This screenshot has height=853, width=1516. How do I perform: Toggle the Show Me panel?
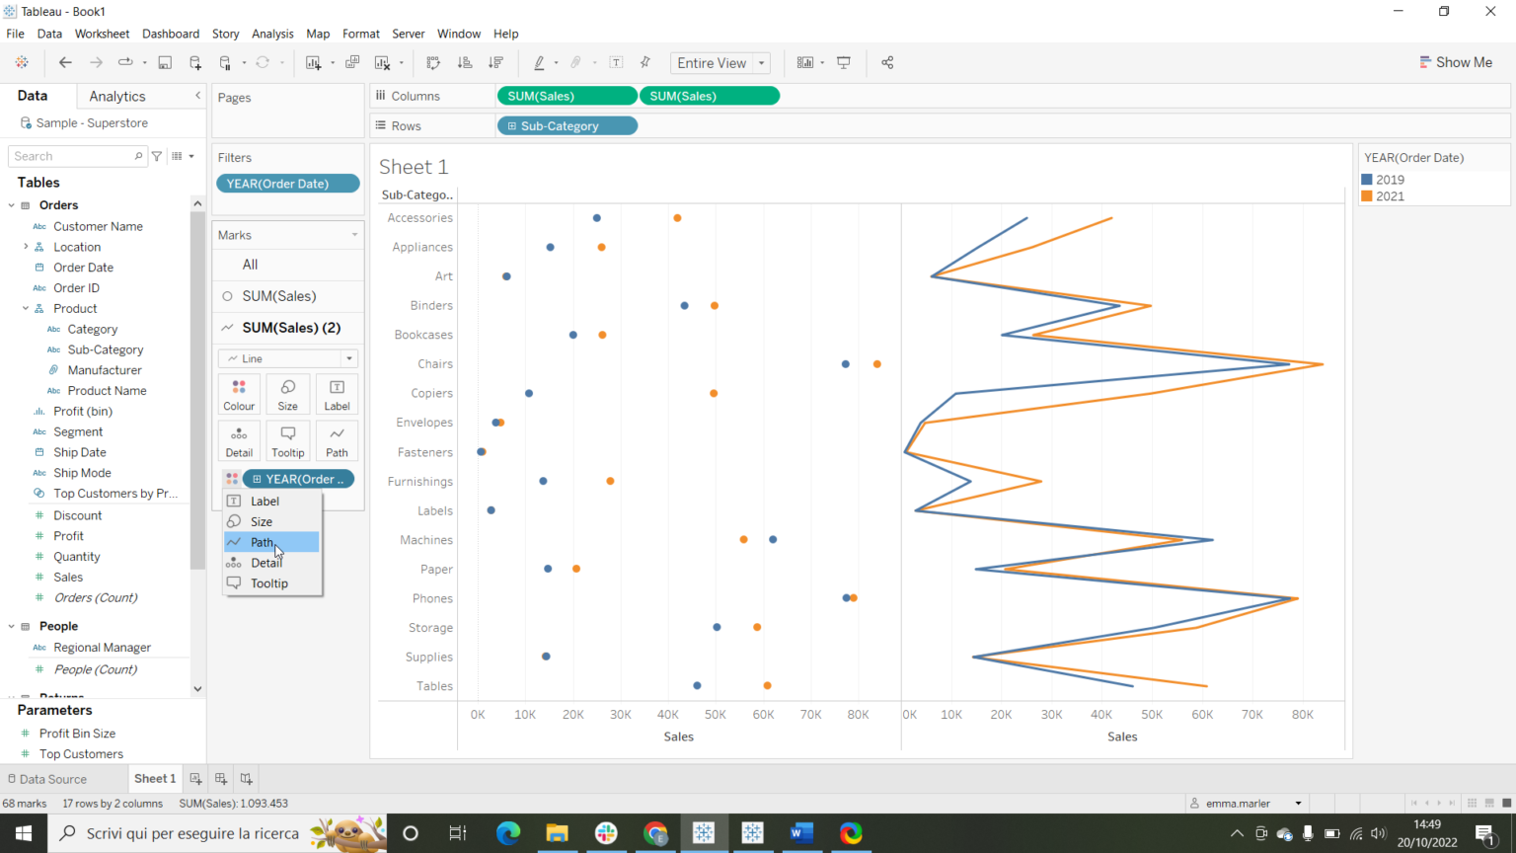click(1457, 61)
